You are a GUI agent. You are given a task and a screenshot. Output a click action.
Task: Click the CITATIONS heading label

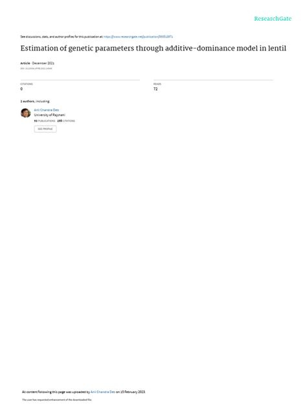coord(27,84)
